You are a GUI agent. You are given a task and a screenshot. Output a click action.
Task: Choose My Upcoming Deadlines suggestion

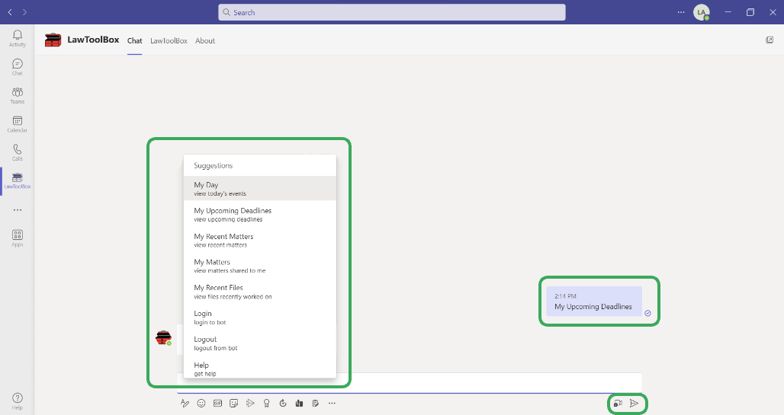tap(260, 214)
